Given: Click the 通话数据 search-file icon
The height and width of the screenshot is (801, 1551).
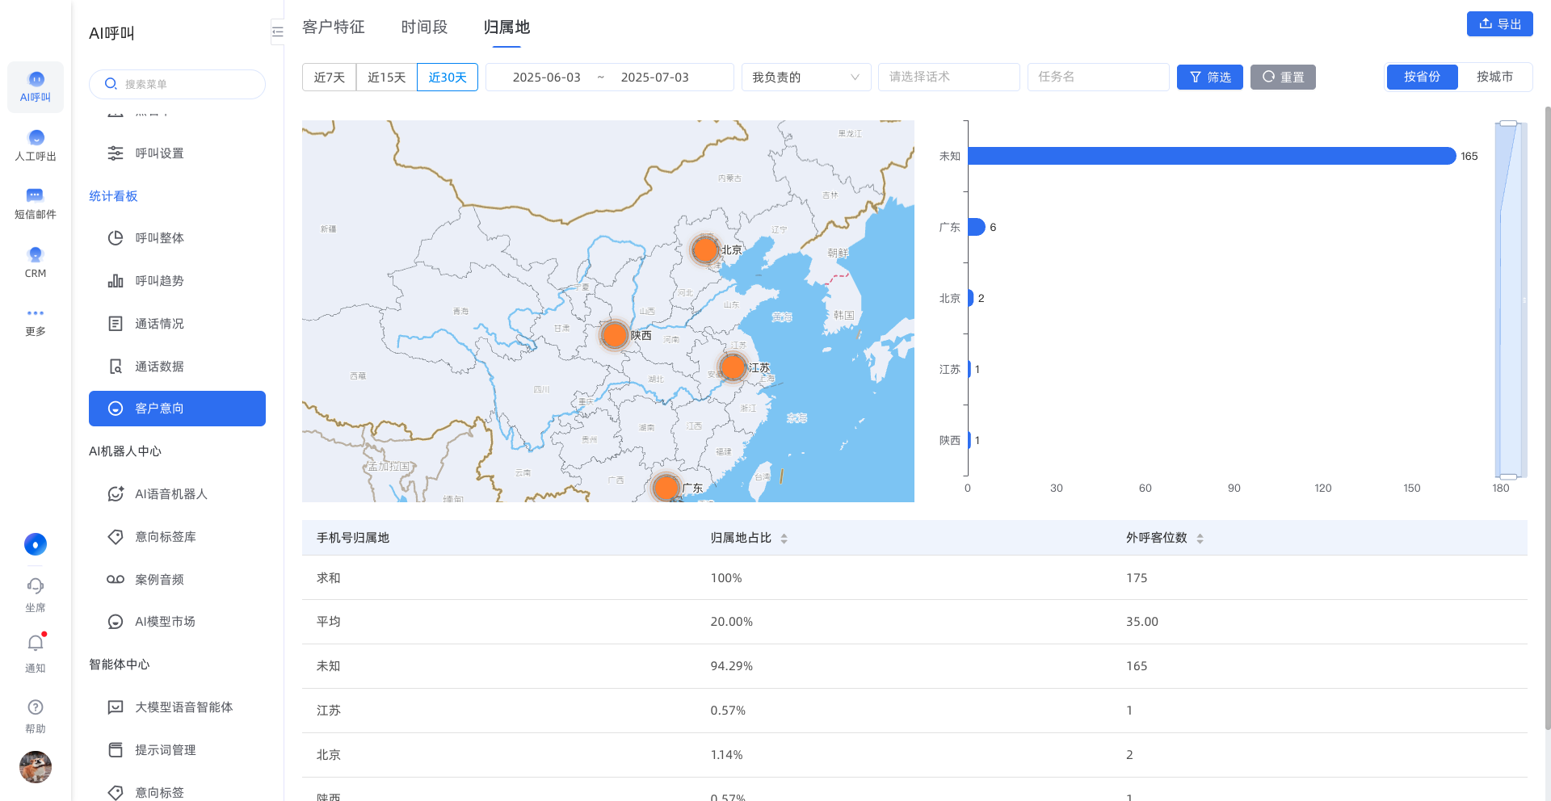Looking at the screenshot, I should tap(116, 367).
